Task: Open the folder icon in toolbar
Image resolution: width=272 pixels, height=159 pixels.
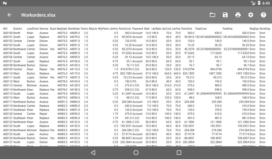Action: [212, 15]
